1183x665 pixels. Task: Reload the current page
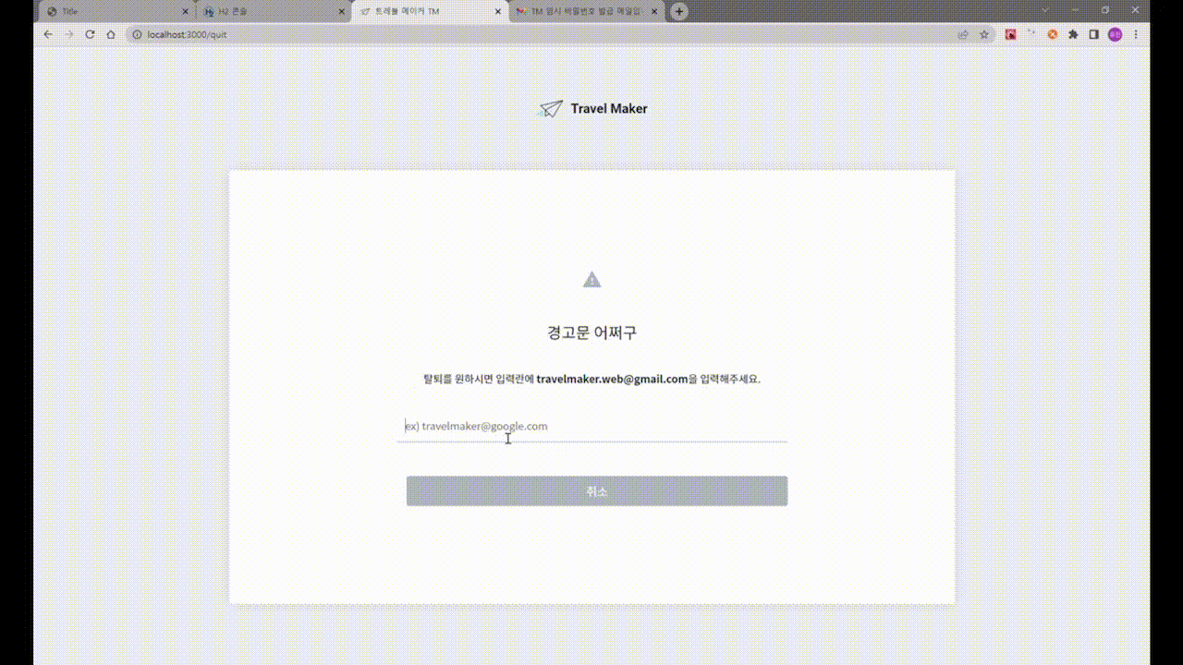(x=90, y=34)
